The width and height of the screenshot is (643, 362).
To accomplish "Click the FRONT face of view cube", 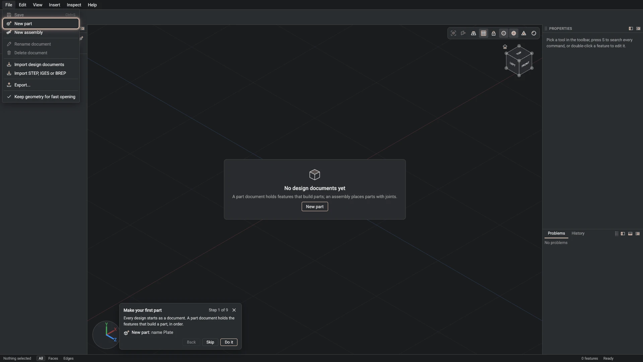I will pyautogui.click(x=525, y=64).
